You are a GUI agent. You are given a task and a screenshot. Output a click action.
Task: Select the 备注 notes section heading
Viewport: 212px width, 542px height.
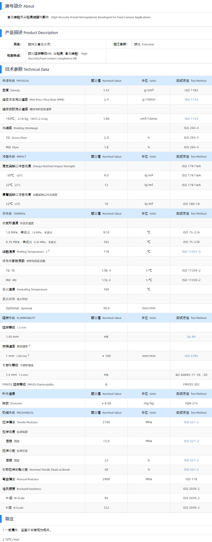(9, 519)
